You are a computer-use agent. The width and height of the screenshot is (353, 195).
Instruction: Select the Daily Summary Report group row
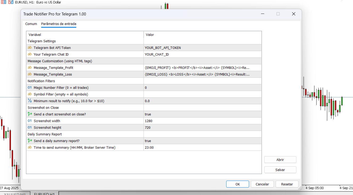tap(144, 134)
